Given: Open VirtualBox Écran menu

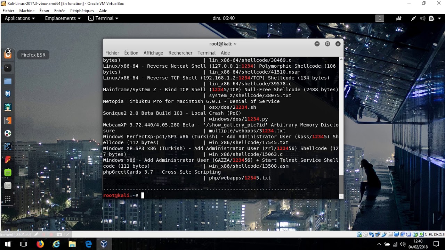Looking at the screenshot, I should tap(44, 11).
